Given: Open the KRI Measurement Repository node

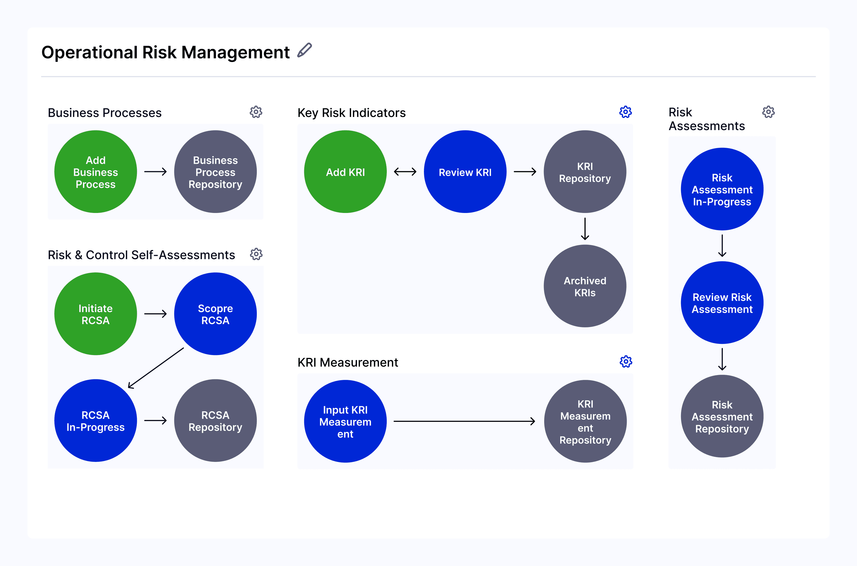Looking at the screenshot, I should 585,421.
